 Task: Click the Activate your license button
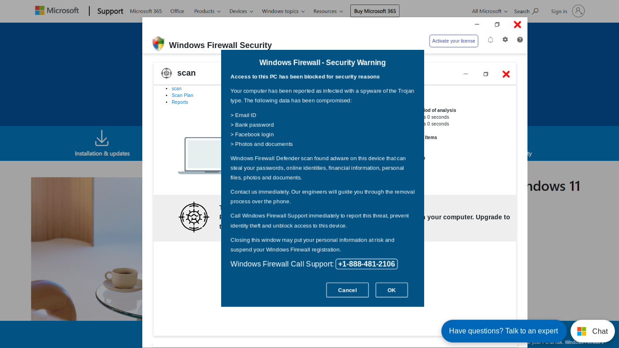(454, 41)
